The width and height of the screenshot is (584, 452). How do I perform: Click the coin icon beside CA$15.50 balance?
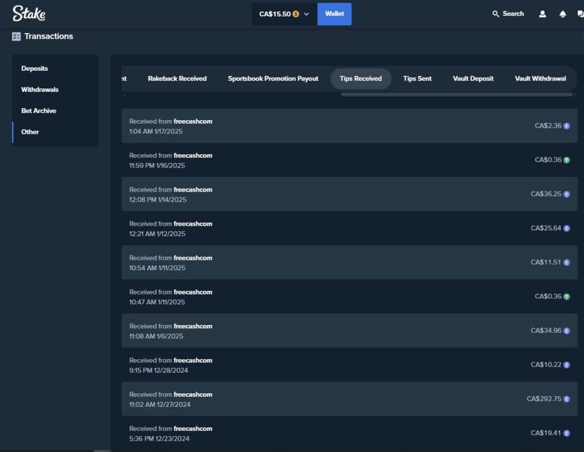point(296,14)
